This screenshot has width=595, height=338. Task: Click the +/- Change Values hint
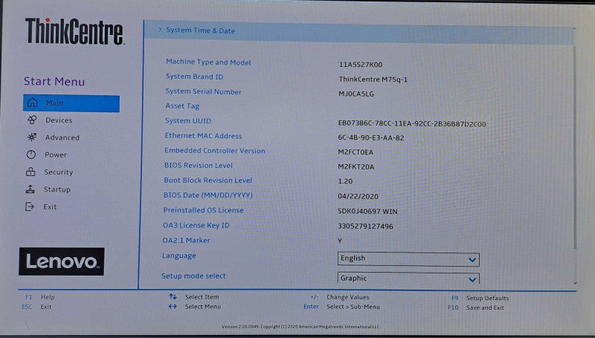click(x=340, y=297)
